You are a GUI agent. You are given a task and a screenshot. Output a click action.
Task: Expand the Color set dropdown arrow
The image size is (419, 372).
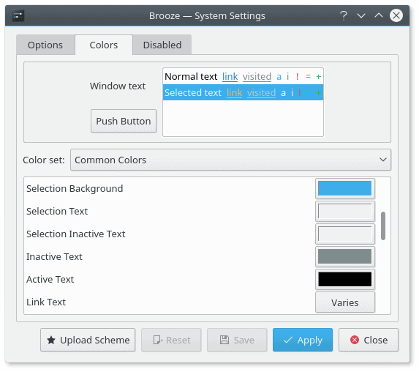coord(383,160)
